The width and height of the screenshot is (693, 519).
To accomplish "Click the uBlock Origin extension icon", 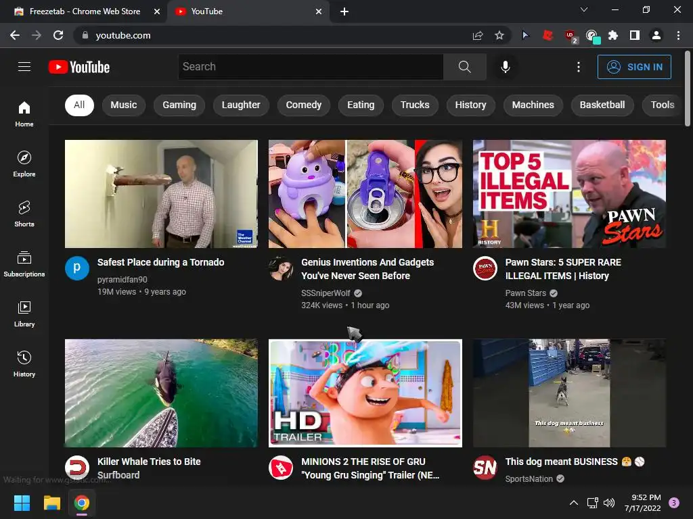I will [x=570, y=35].
